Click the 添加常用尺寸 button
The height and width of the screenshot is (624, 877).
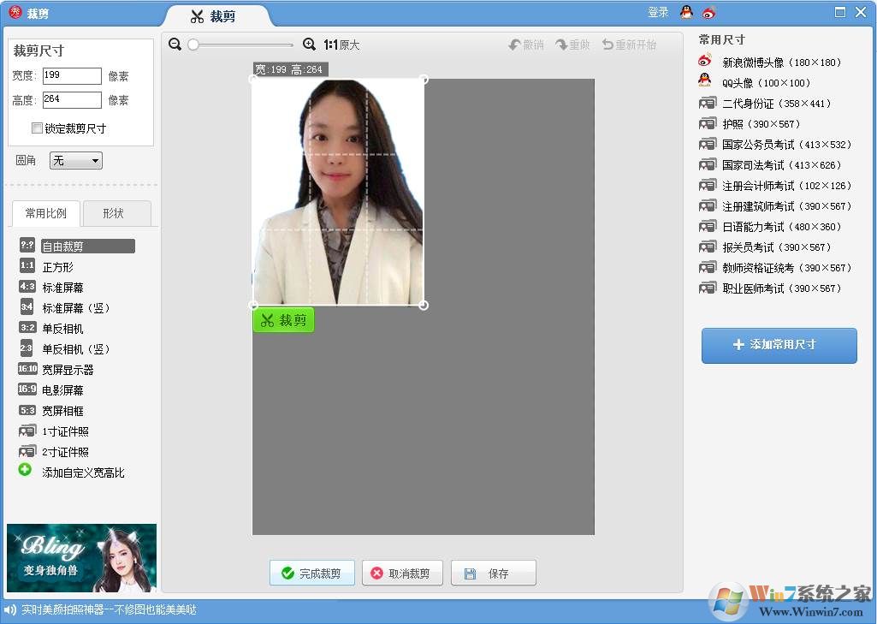pos(779,345)
